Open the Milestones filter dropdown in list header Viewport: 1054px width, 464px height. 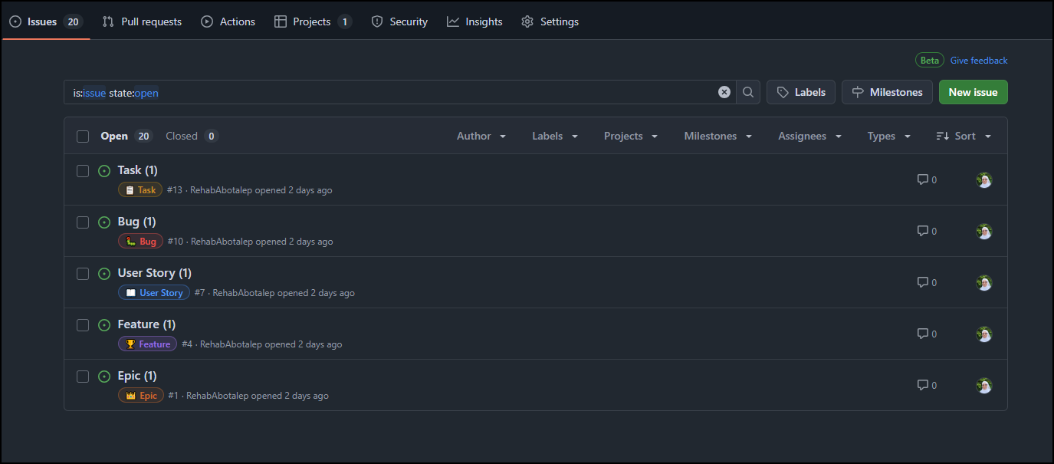[x=718, y=136]
